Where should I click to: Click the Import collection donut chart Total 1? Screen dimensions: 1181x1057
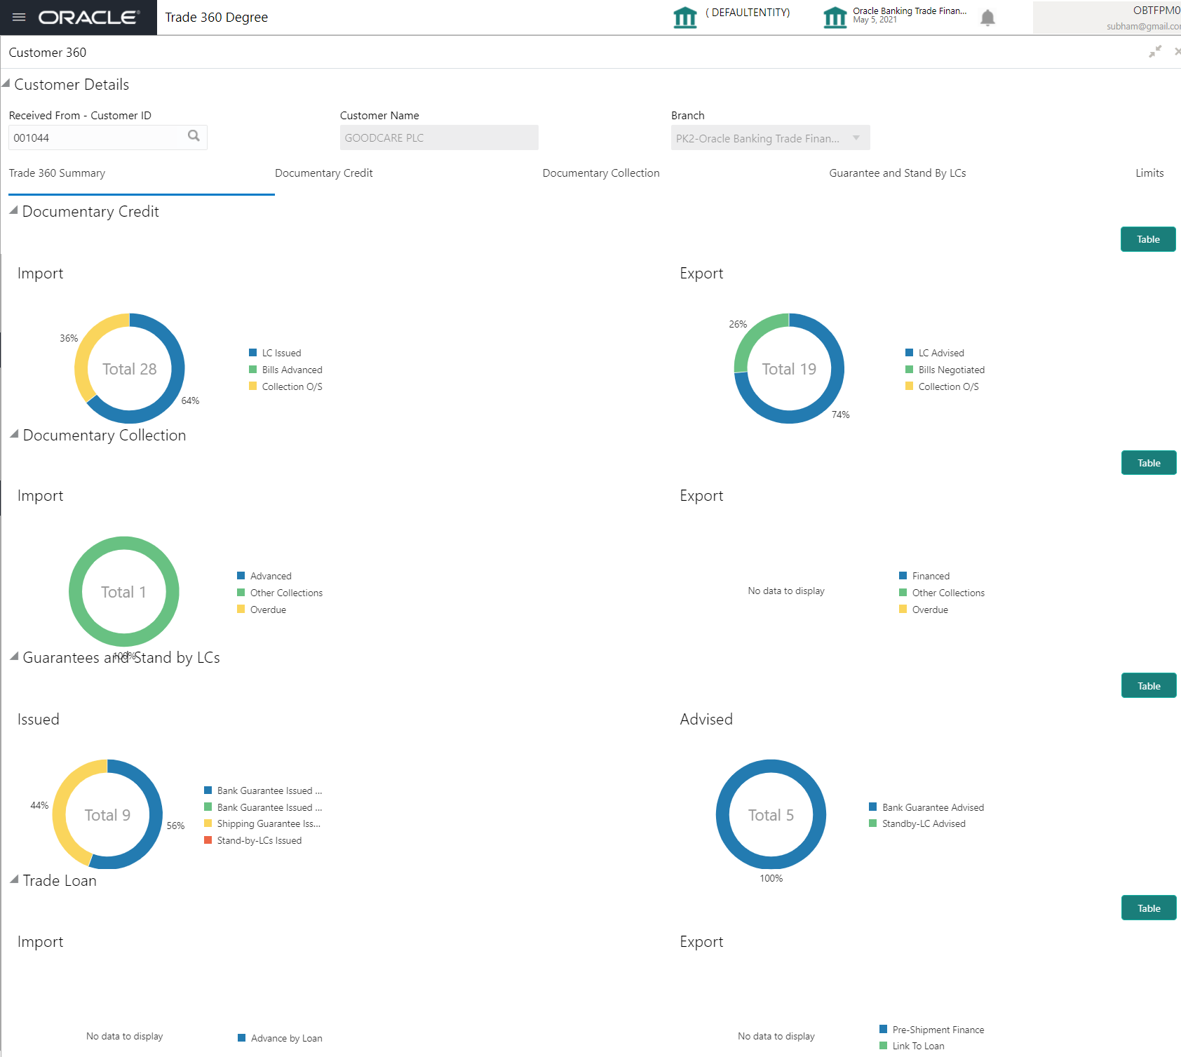tap(124, 592)
